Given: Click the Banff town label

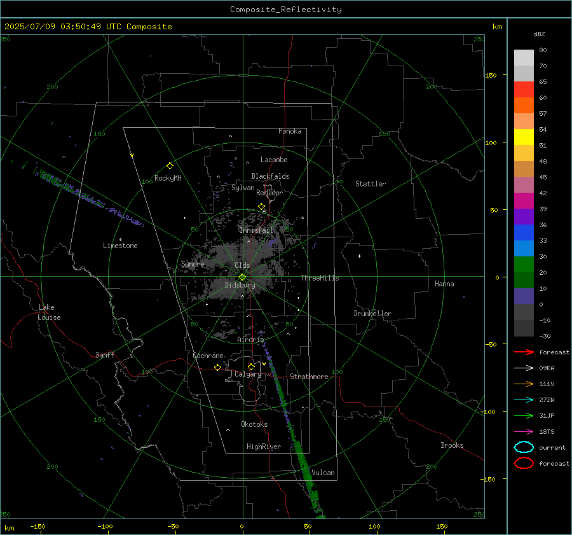Looking at the screenshot, I should point(105,355).
